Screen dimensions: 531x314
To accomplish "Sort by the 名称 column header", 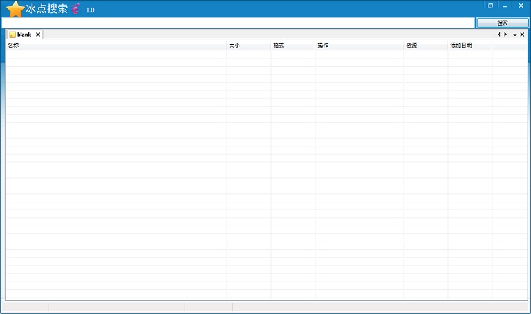I will (x=116, y=46).
